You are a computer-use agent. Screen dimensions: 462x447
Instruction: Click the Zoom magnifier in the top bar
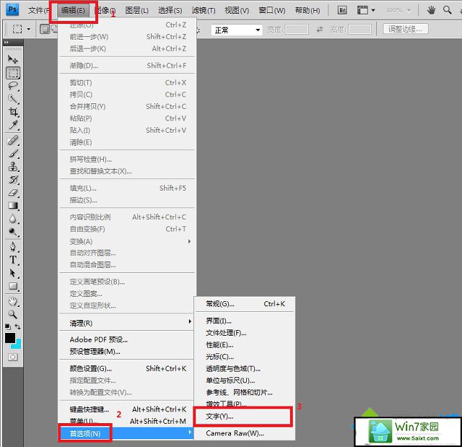point(448,11)
